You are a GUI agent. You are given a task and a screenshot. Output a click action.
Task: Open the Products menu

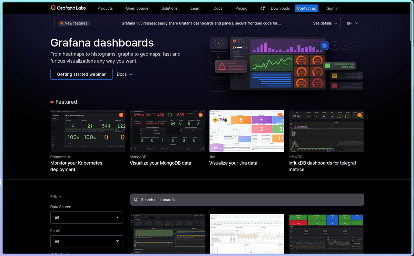click(x=105, y=8)
